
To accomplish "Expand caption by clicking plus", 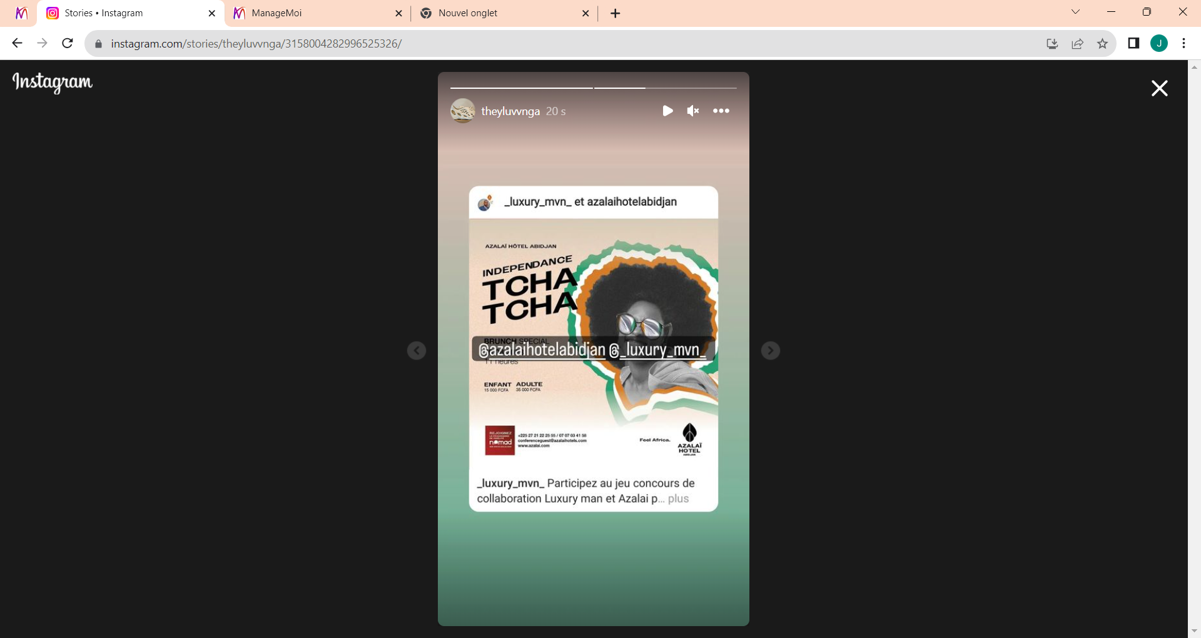I will click(678, 499).
